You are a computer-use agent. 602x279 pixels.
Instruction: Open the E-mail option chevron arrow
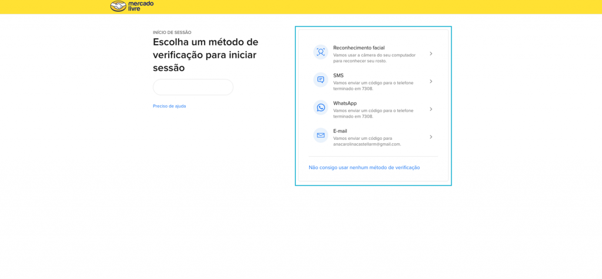click(x=431, y=137)
